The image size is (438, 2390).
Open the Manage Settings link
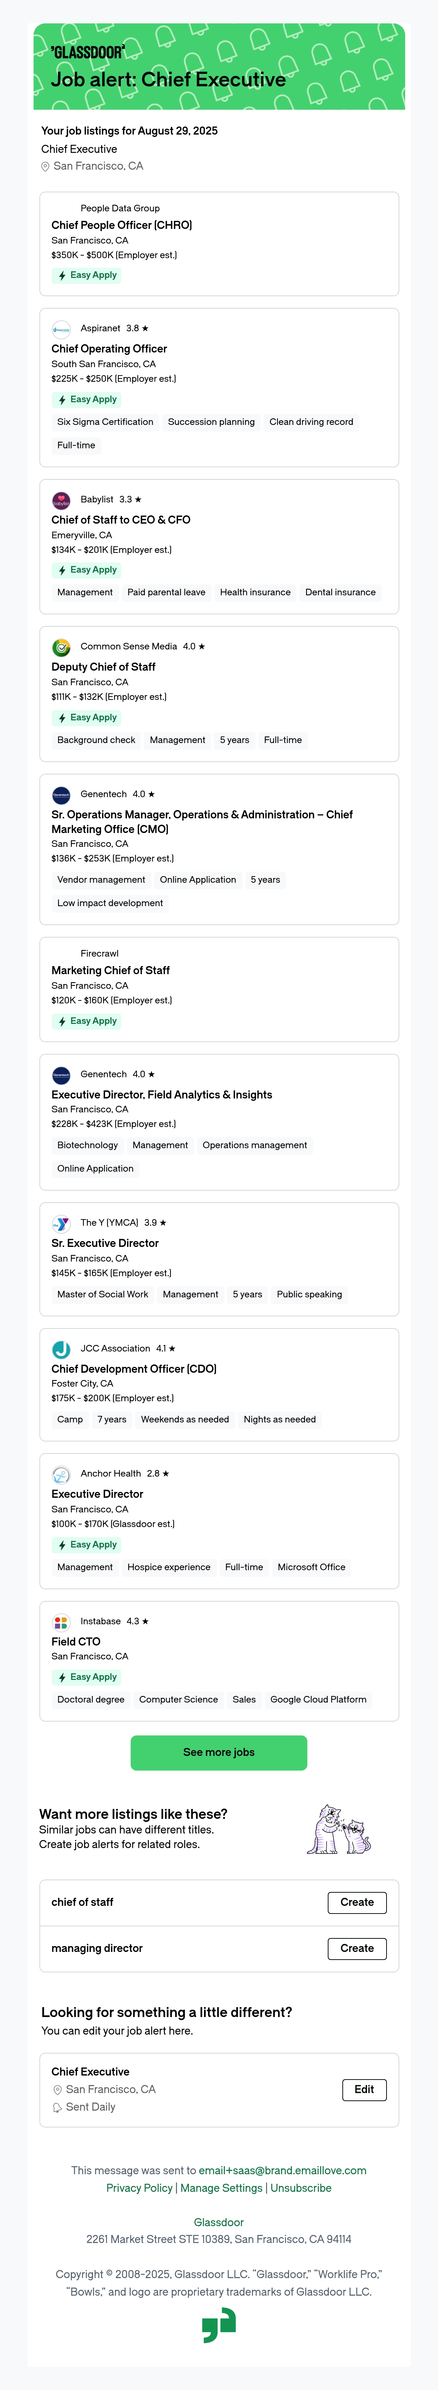(221, 2188)
